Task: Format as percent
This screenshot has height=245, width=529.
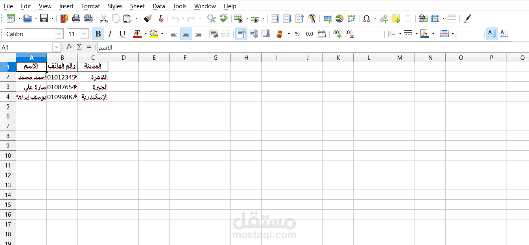Action: [x=297, y=34]
